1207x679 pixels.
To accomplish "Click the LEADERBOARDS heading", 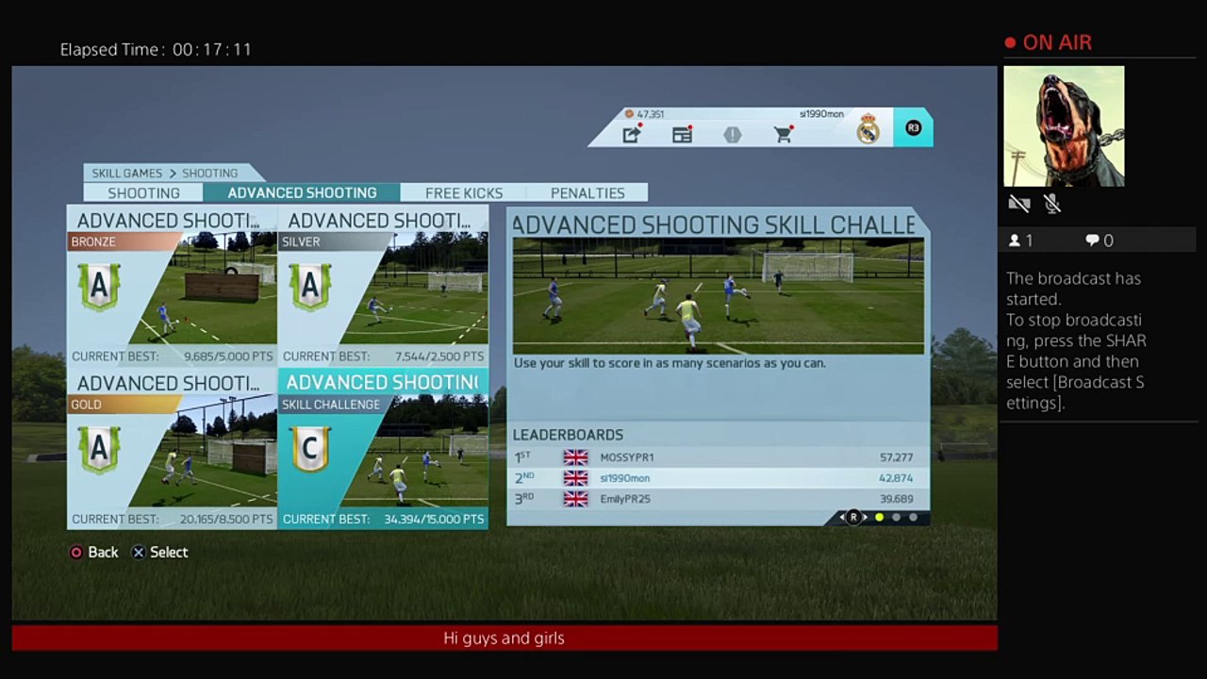I will pos(568,435).
